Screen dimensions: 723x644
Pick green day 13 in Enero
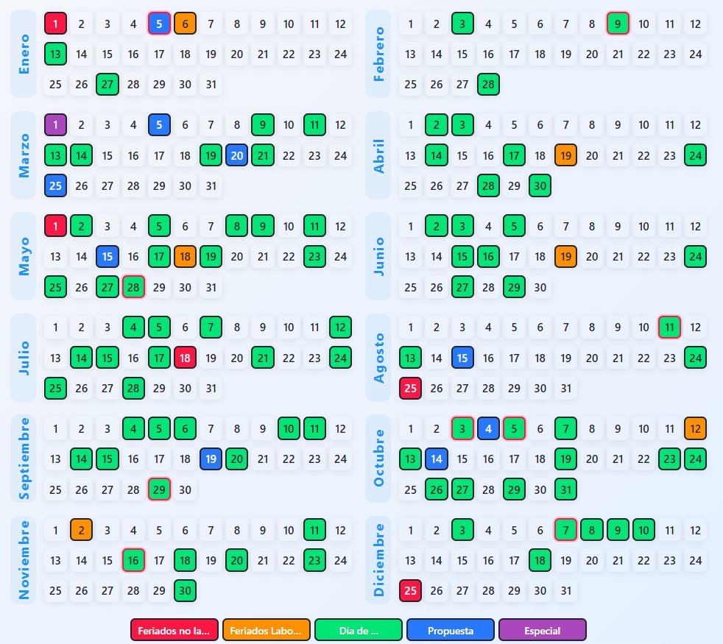[55, 54]
